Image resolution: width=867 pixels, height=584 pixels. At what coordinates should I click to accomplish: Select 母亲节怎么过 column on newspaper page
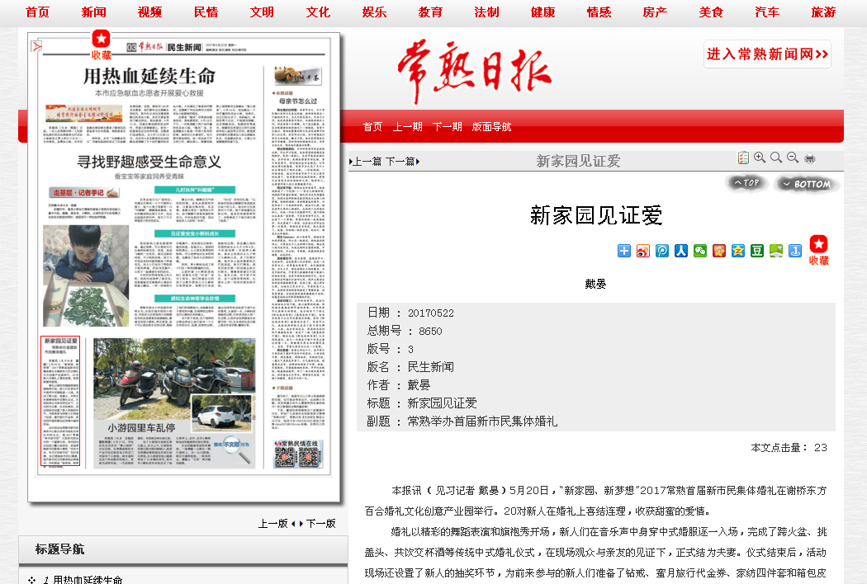tap(298, 101)
